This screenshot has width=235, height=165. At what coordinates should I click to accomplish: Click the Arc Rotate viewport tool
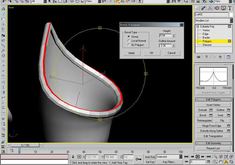pos(226,162)
